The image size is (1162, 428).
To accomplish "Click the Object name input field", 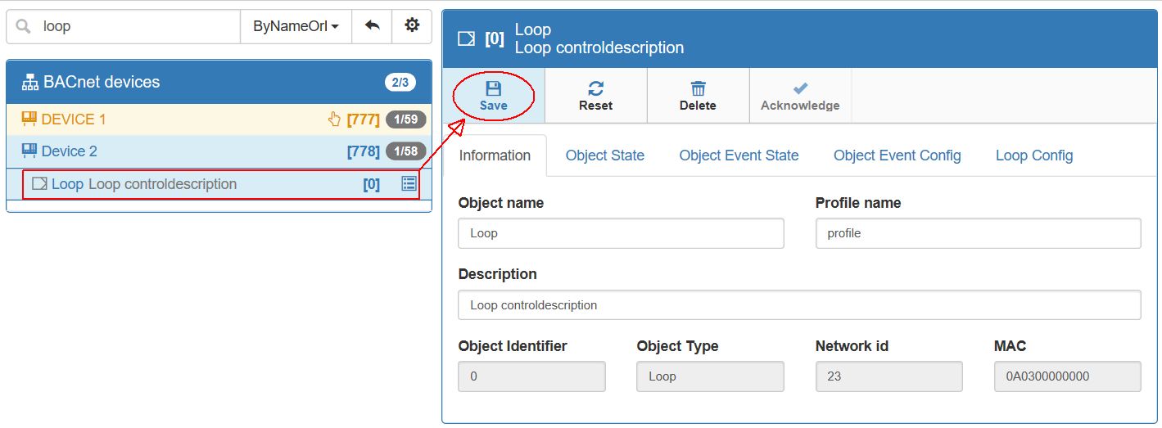I will point(621,233).
